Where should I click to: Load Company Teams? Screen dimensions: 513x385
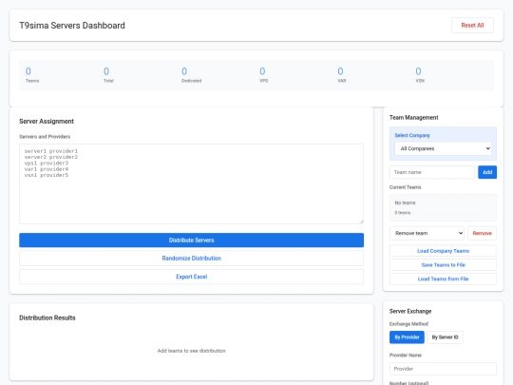[x=443, y=251]
